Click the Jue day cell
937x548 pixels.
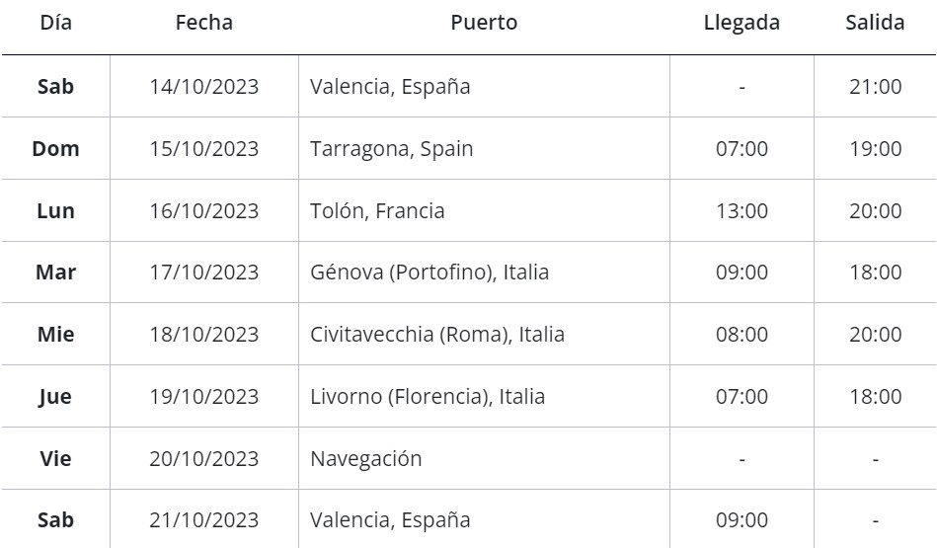coord(55,397)
